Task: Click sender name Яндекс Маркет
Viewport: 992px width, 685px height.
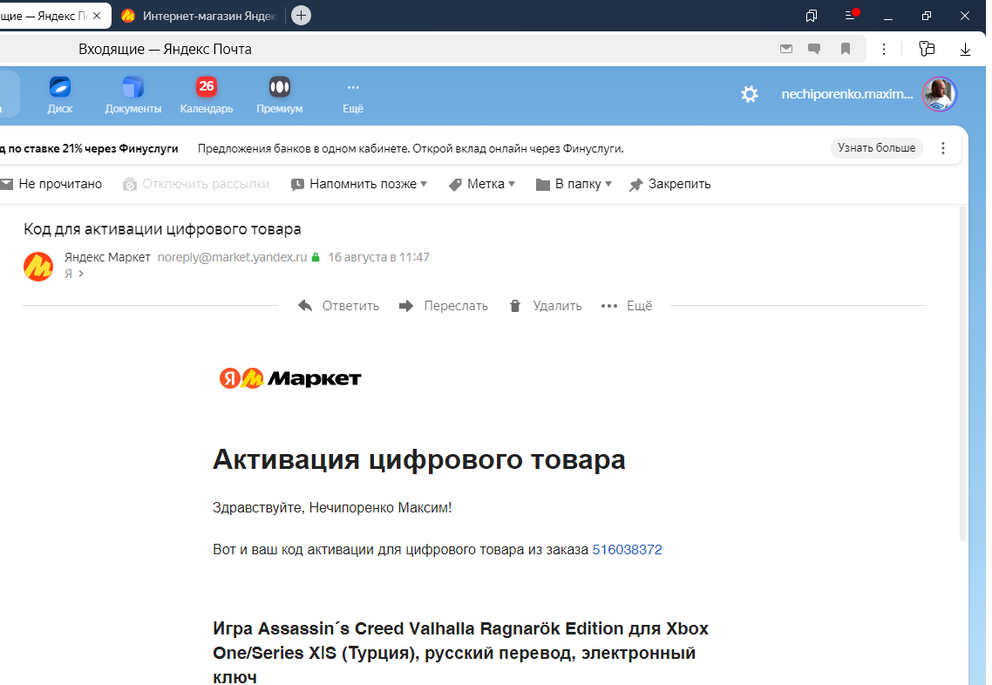Action: [107, 257]
